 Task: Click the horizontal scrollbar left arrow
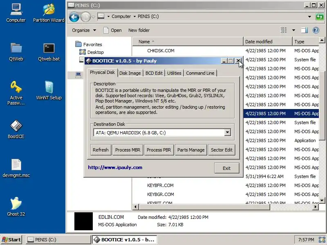click(x=135, y=207)
